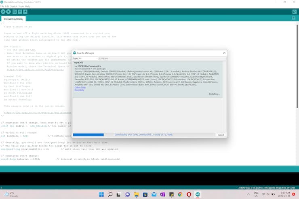Image resolution: width=299 pixels, height=199 pixels.
Task: Click the Boards Manager list scrollbar
Action: coord(224,96)
